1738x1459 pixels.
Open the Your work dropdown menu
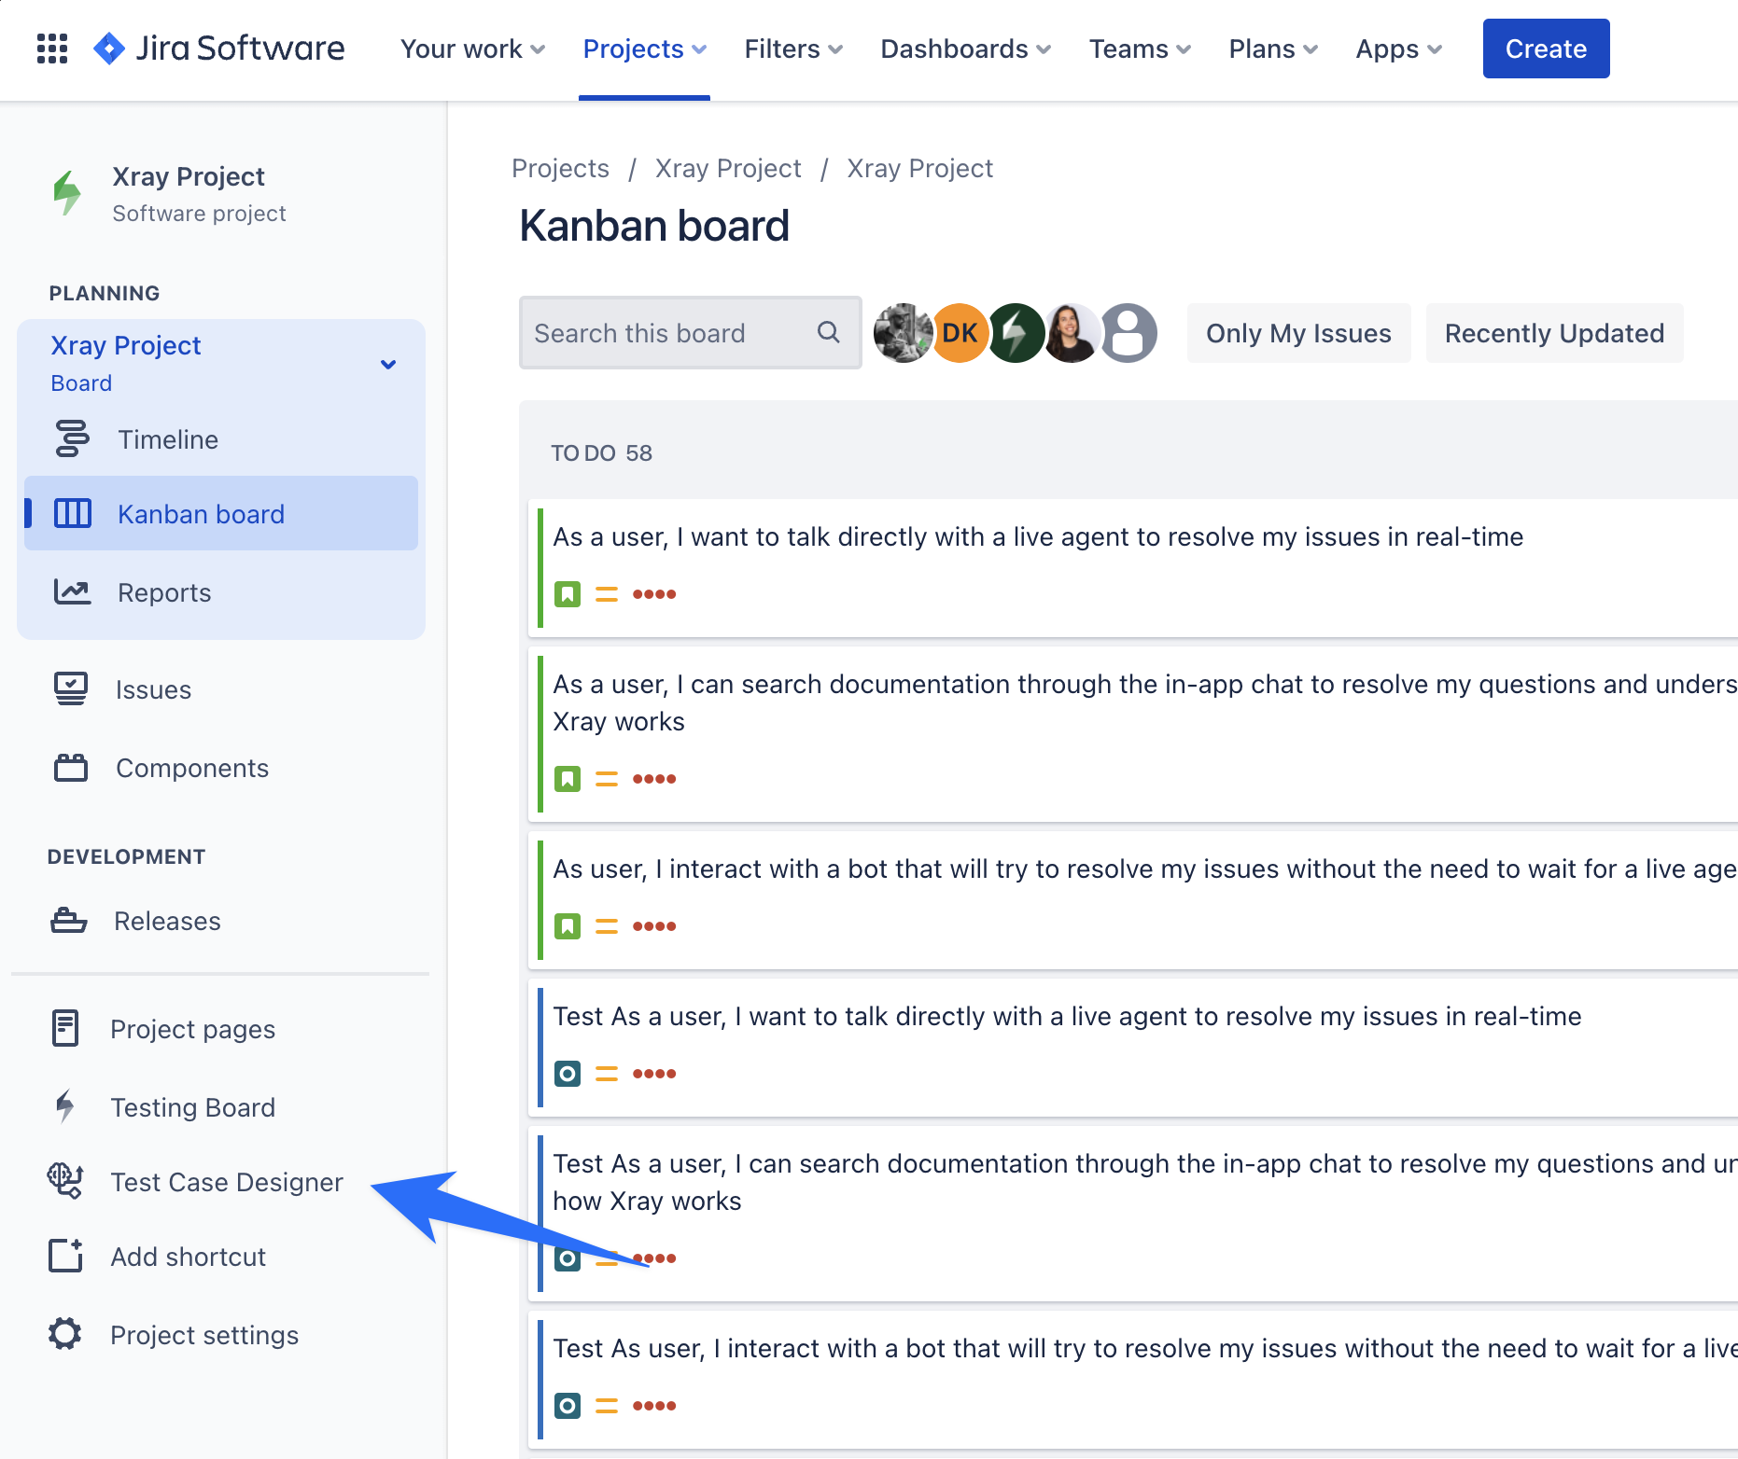472,49
